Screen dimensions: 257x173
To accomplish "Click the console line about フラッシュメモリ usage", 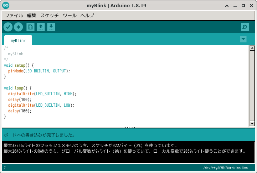I will pos(91,145).
